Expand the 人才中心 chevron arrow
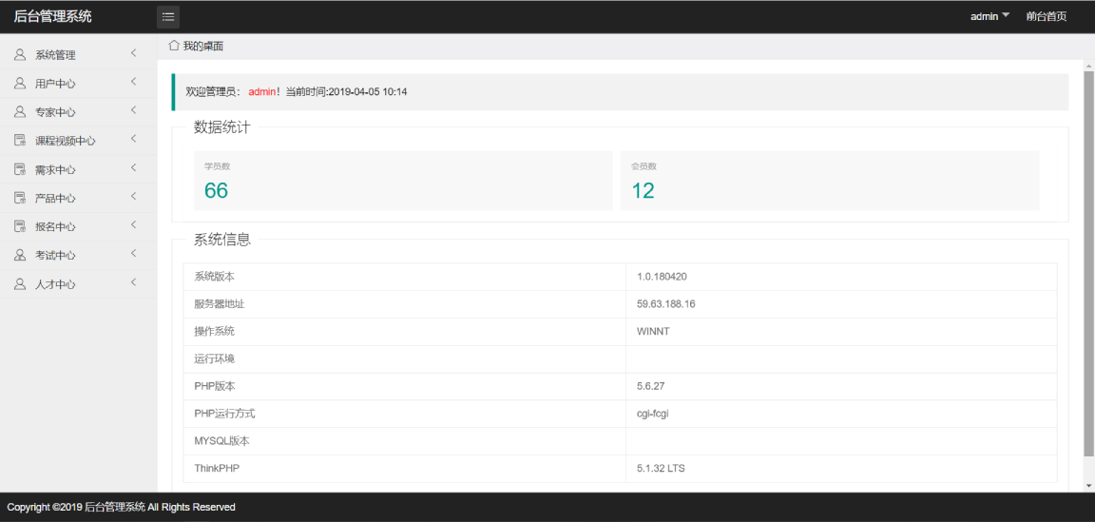The height and width of the screenshot is (522, 1095). click(133, 282)
